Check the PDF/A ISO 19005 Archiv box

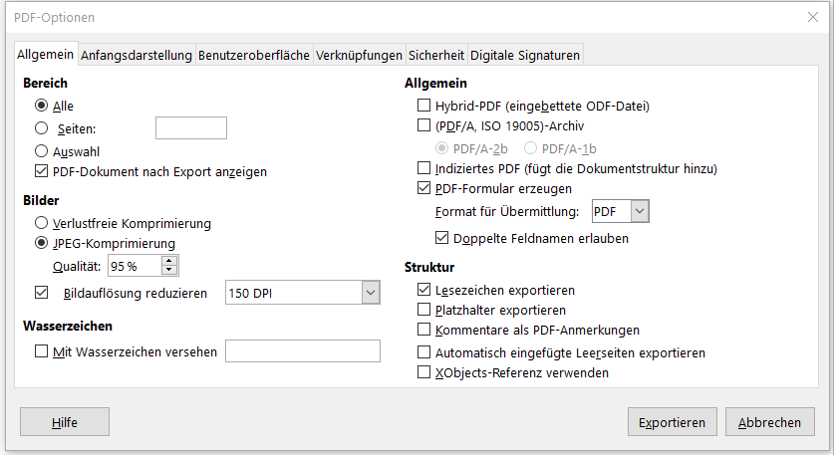pyautogui.click(x=423, y=125)
